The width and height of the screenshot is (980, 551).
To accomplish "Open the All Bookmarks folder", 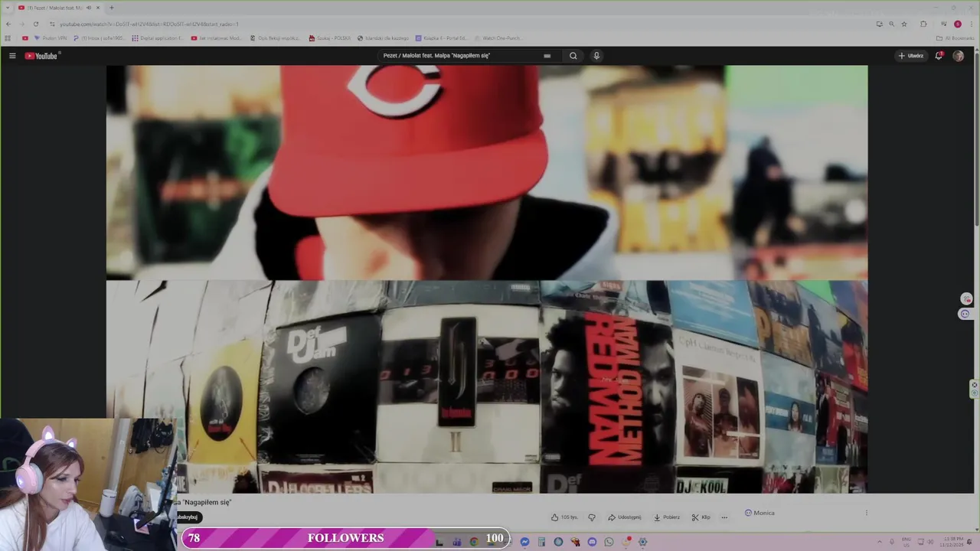I will (955, 37).
